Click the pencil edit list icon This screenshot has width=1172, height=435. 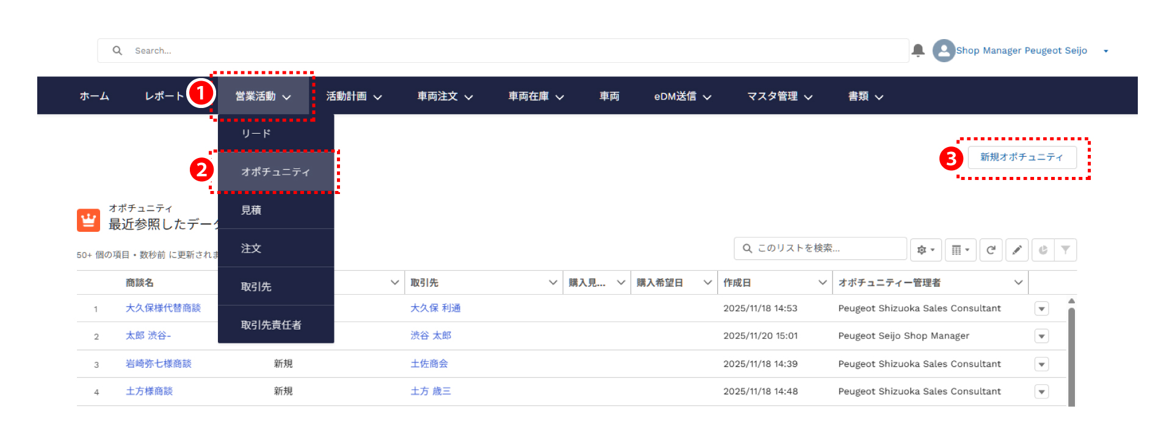(x=1017, y=250)
